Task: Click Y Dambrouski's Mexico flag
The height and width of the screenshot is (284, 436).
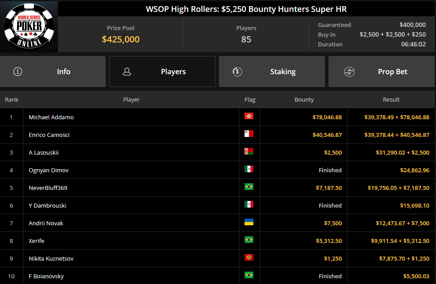Action: pyautogui.click(x=249, y=204)
